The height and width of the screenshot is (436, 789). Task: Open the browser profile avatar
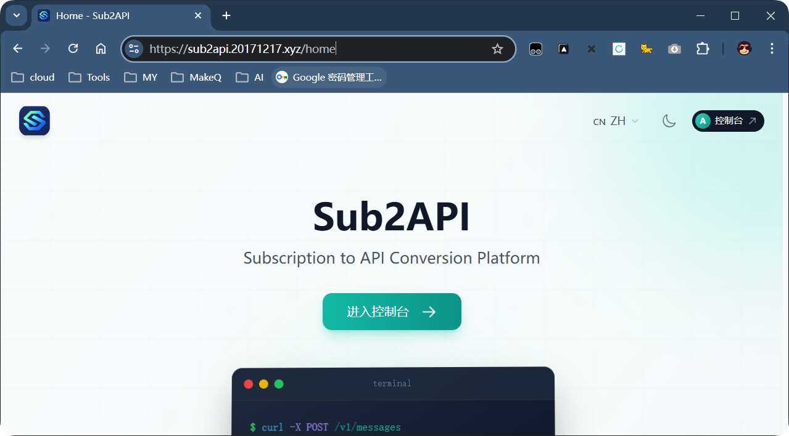(x=745, y=49)
